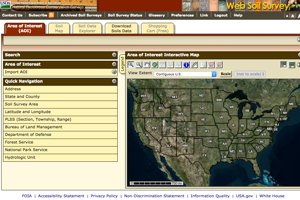Switch to the Area of Interest (AOI) tab
Viewport: 300px width, 200px height.
25,28
